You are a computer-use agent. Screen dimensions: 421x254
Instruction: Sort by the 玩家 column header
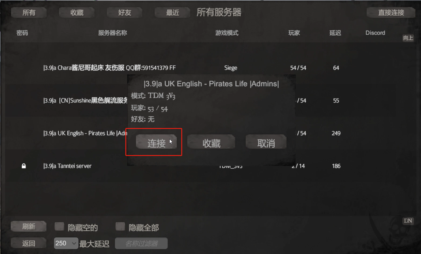[294, 33]
